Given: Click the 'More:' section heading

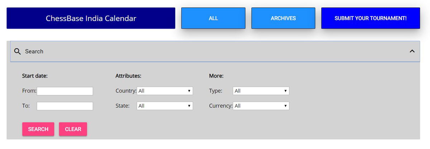Looking at the screenshot, I should coord(216,76).
